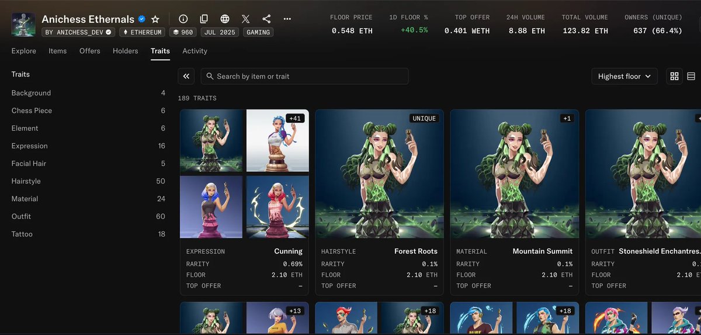Click the copy address icon
This screenshot has height=335, width=701.
204,19
